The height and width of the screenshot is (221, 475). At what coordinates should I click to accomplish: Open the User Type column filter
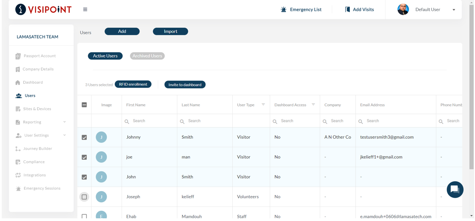point(263,105)
